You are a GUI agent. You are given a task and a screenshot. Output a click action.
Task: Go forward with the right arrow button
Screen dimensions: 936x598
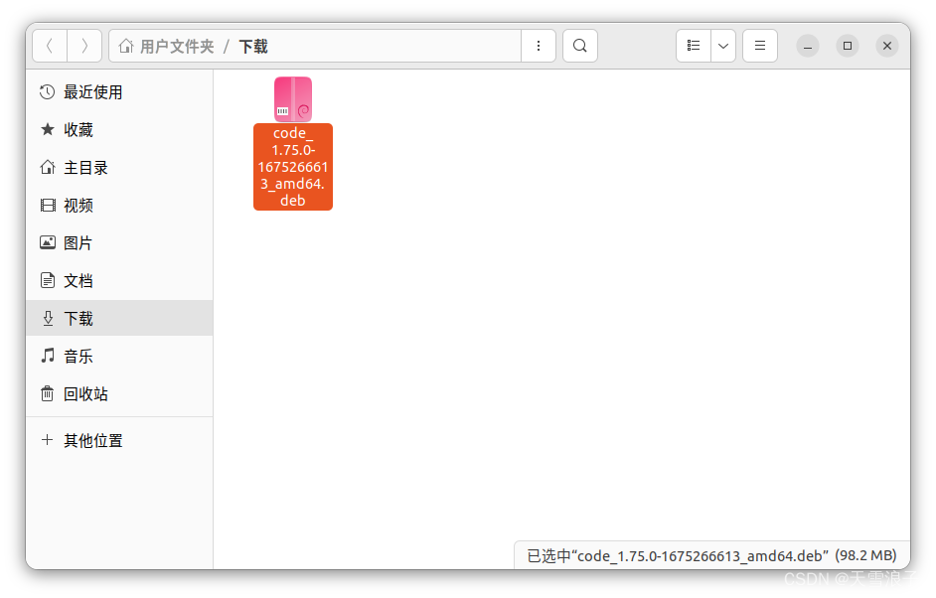pos(84,46)
